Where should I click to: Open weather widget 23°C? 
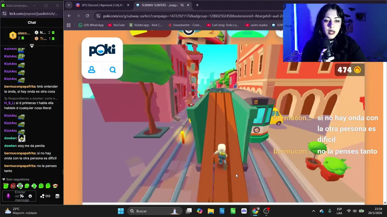click(21, 211)
